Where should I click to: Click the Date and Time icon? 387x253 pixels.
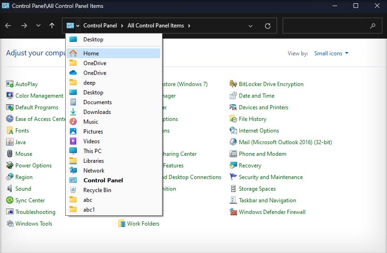tap(233, 96)
